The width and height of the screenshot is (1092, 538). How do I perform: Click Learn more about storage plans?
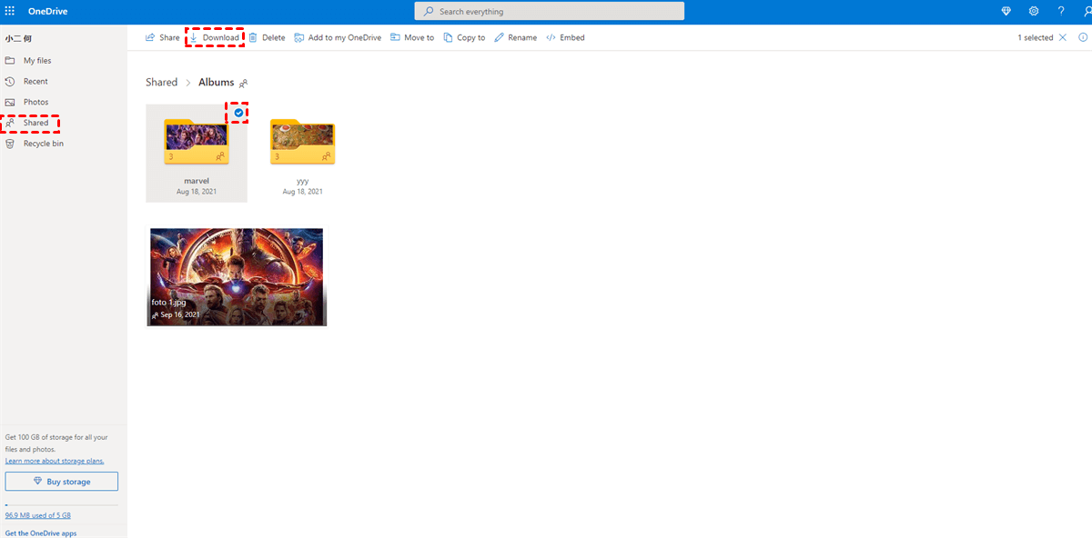pos(55,461)
